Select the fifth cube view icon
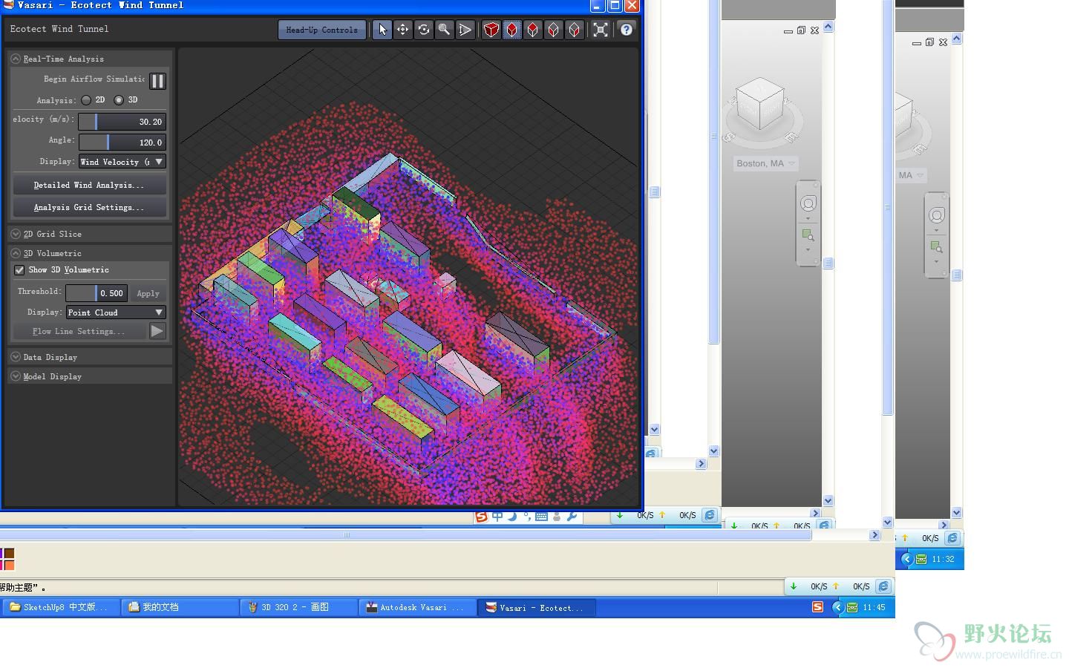This screenshot has width=1069, height=668. point(575,30)
